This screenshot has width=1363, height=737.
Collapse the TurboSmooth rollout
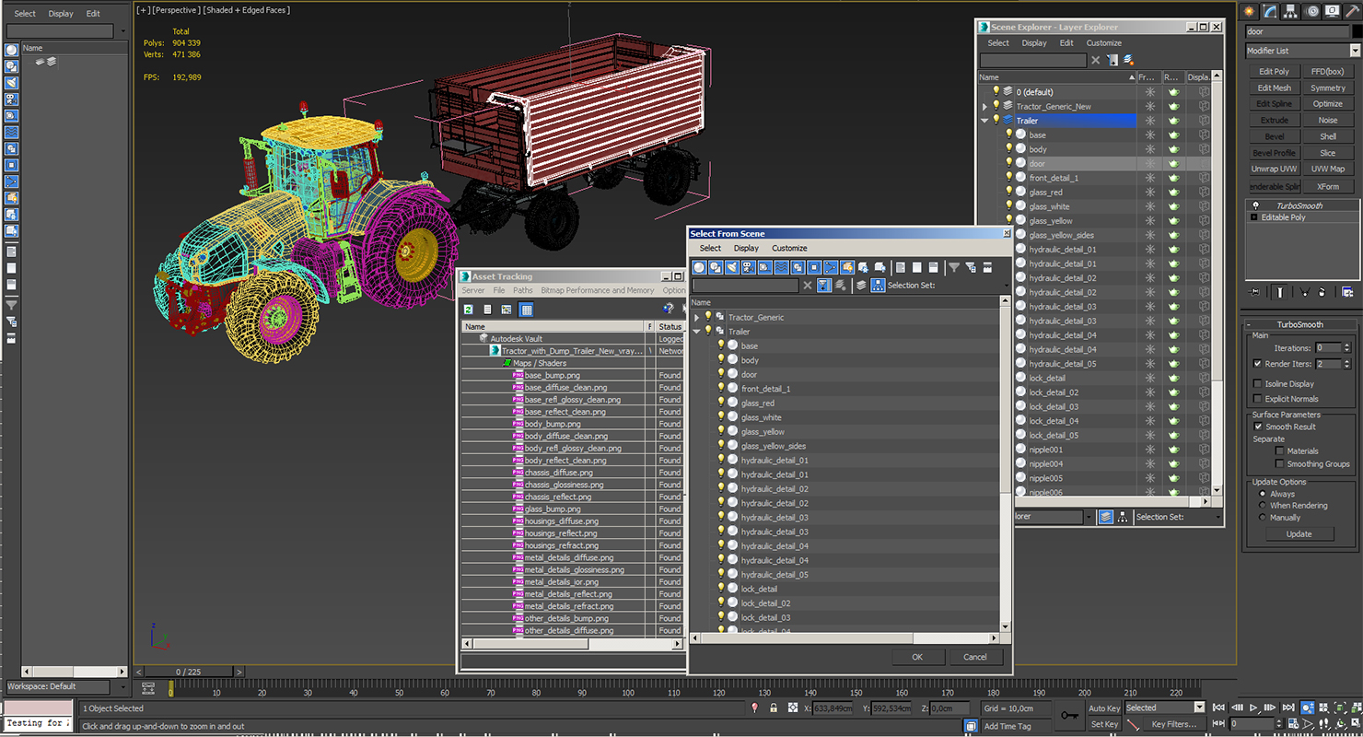[x=1299, y=324]
